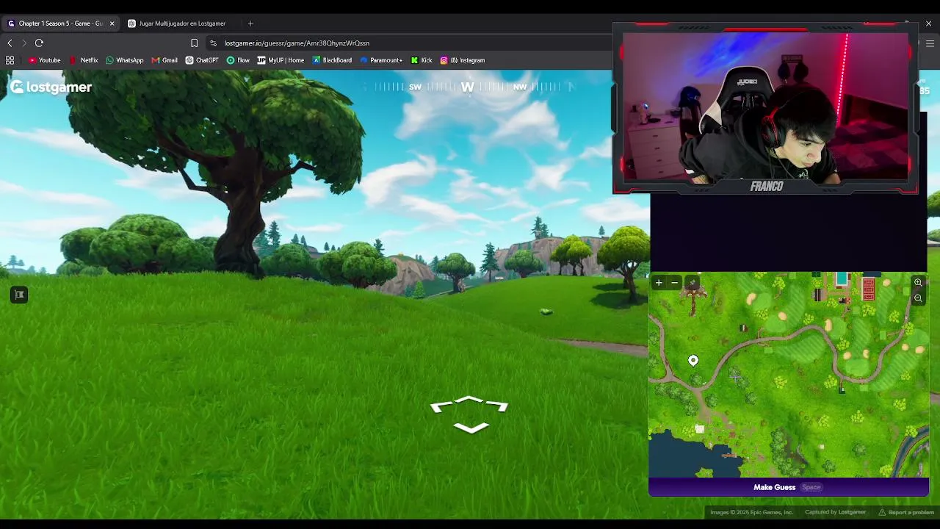The width and height of the screenshot is (940, 529).
Task: Reload the lostgamer page
Action: [40, 43]
